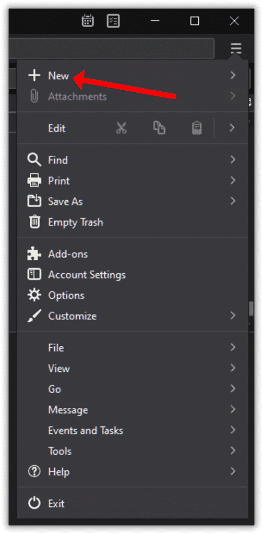
Task: Click the Exit power icon
Action: click(34, 503)
